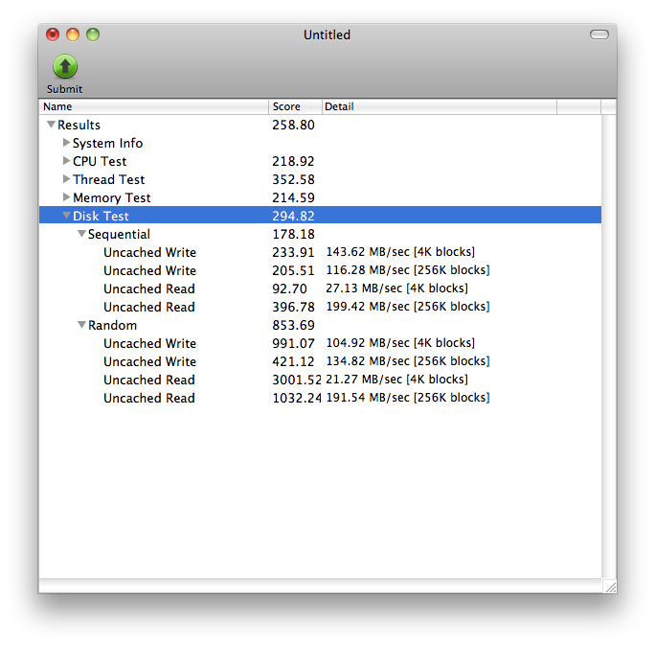Select Uncached Read scoring 396.78

(x=149, y=307)
